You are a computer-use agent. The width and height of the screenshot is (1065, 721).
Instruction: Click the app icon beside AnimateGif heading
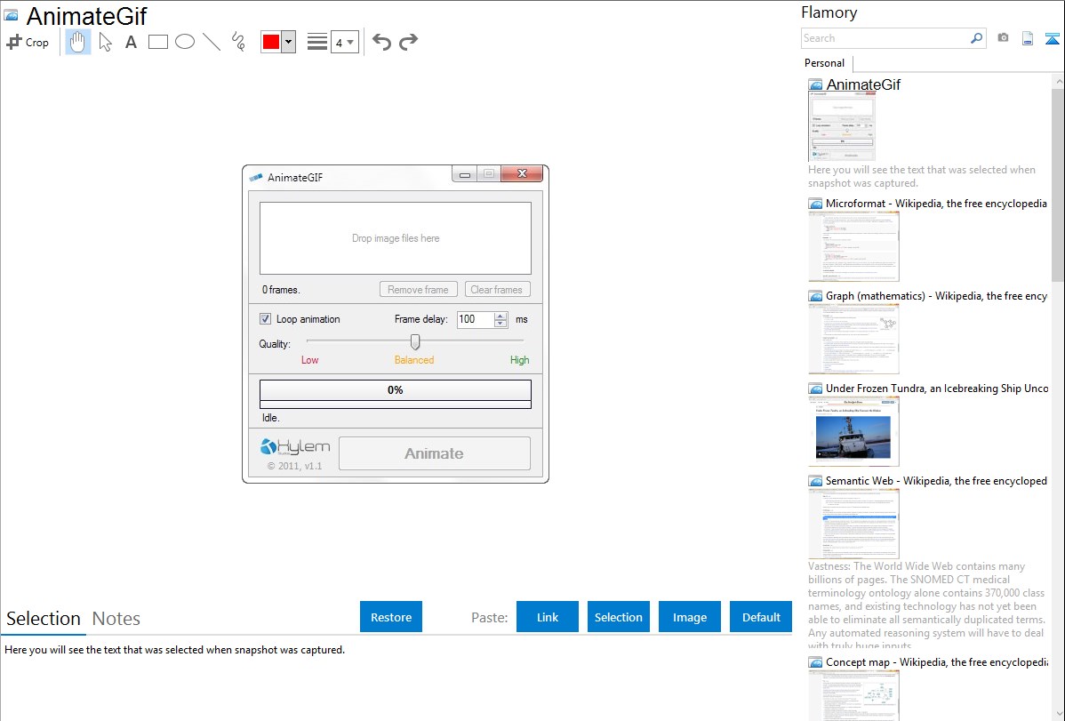coord(12,15)
